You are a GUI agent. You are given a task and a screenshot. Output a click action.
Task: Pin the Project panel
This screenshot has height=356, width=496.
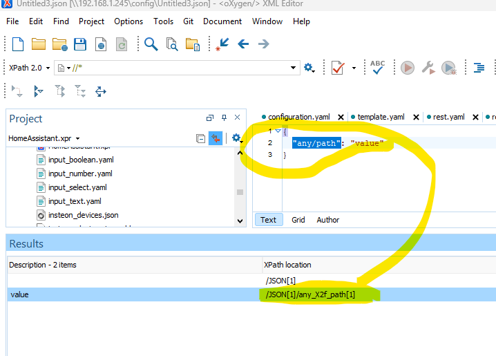point(224,118)
